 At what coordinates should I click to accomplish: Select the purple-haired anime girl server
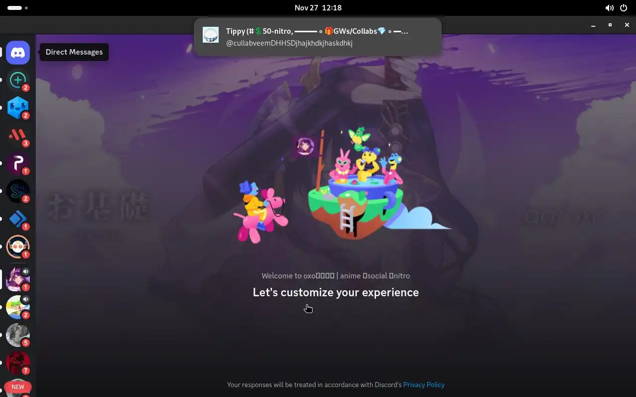click(18, 279)
